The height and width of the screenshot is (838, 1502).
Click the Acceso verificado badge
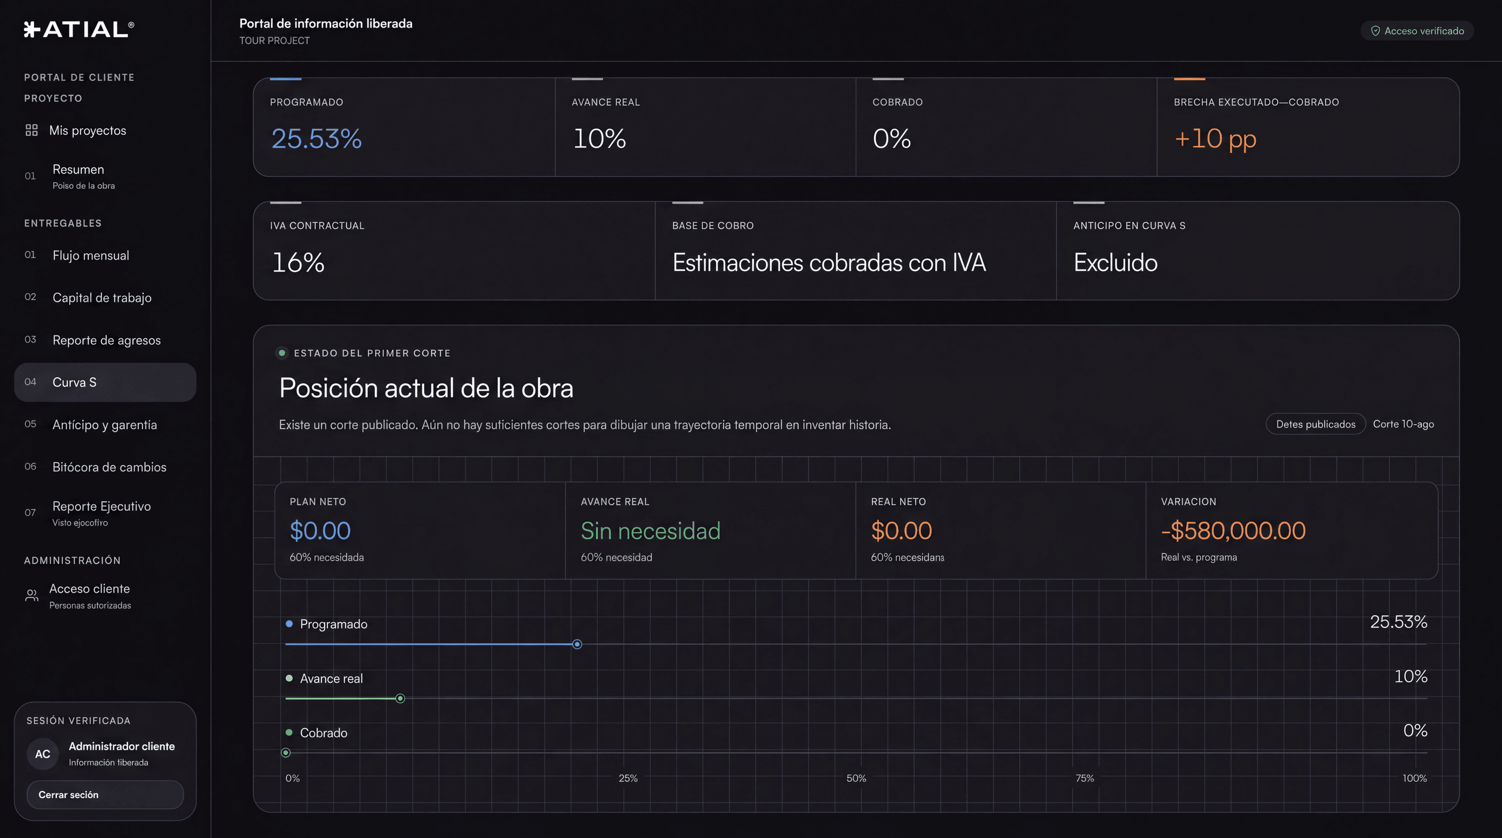pos(1417,31)
